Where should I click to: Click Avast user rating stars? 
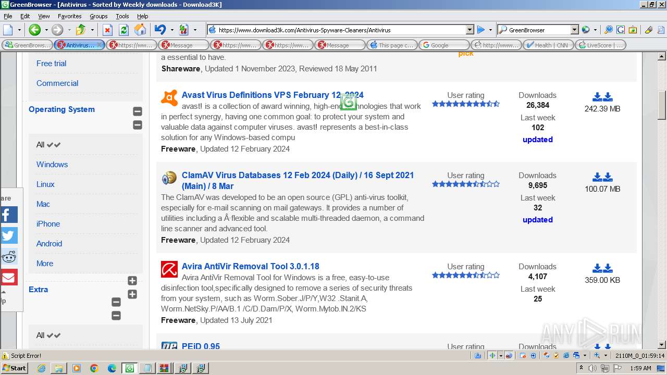(x=466, y=104)
